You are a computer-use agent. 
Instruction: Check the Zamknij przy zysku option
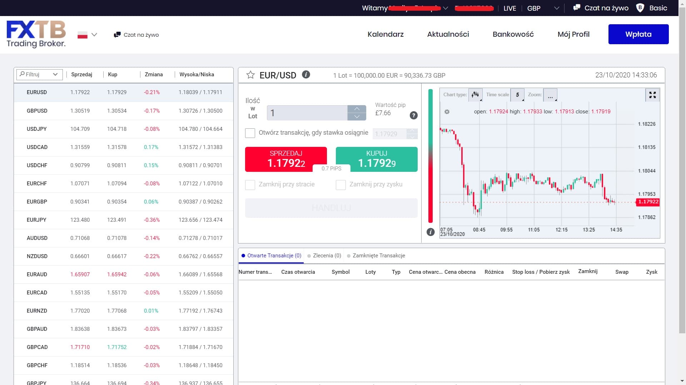point(341,185)
